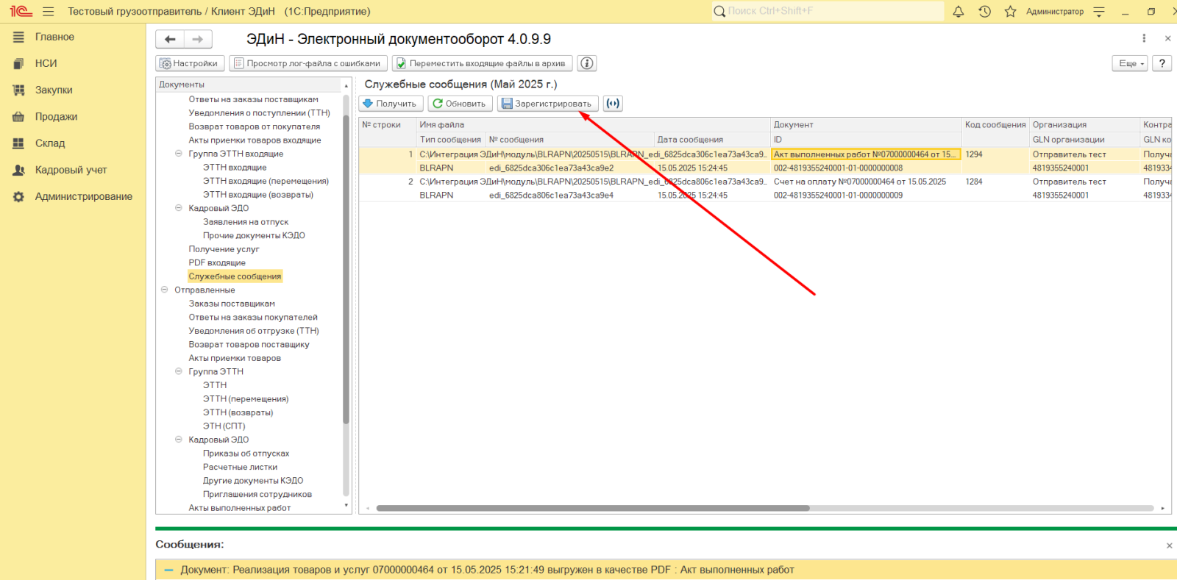
Task: Click message code 1284 cell
Action: (995, 182)
